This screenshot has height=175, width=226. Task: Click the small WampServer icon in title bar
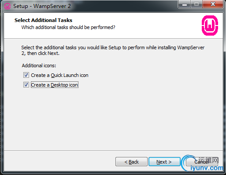7,6
